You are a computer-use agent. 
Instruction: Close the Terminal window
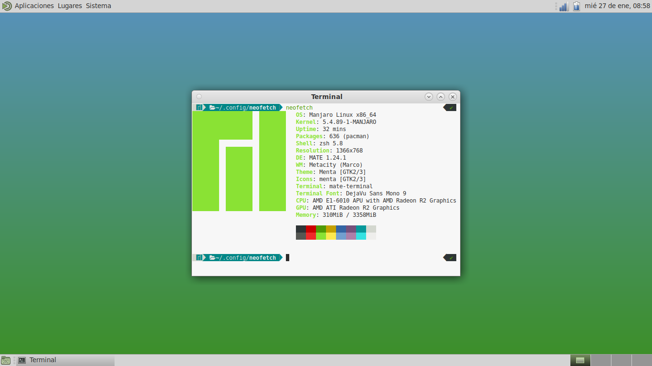[x=453, y=97]
